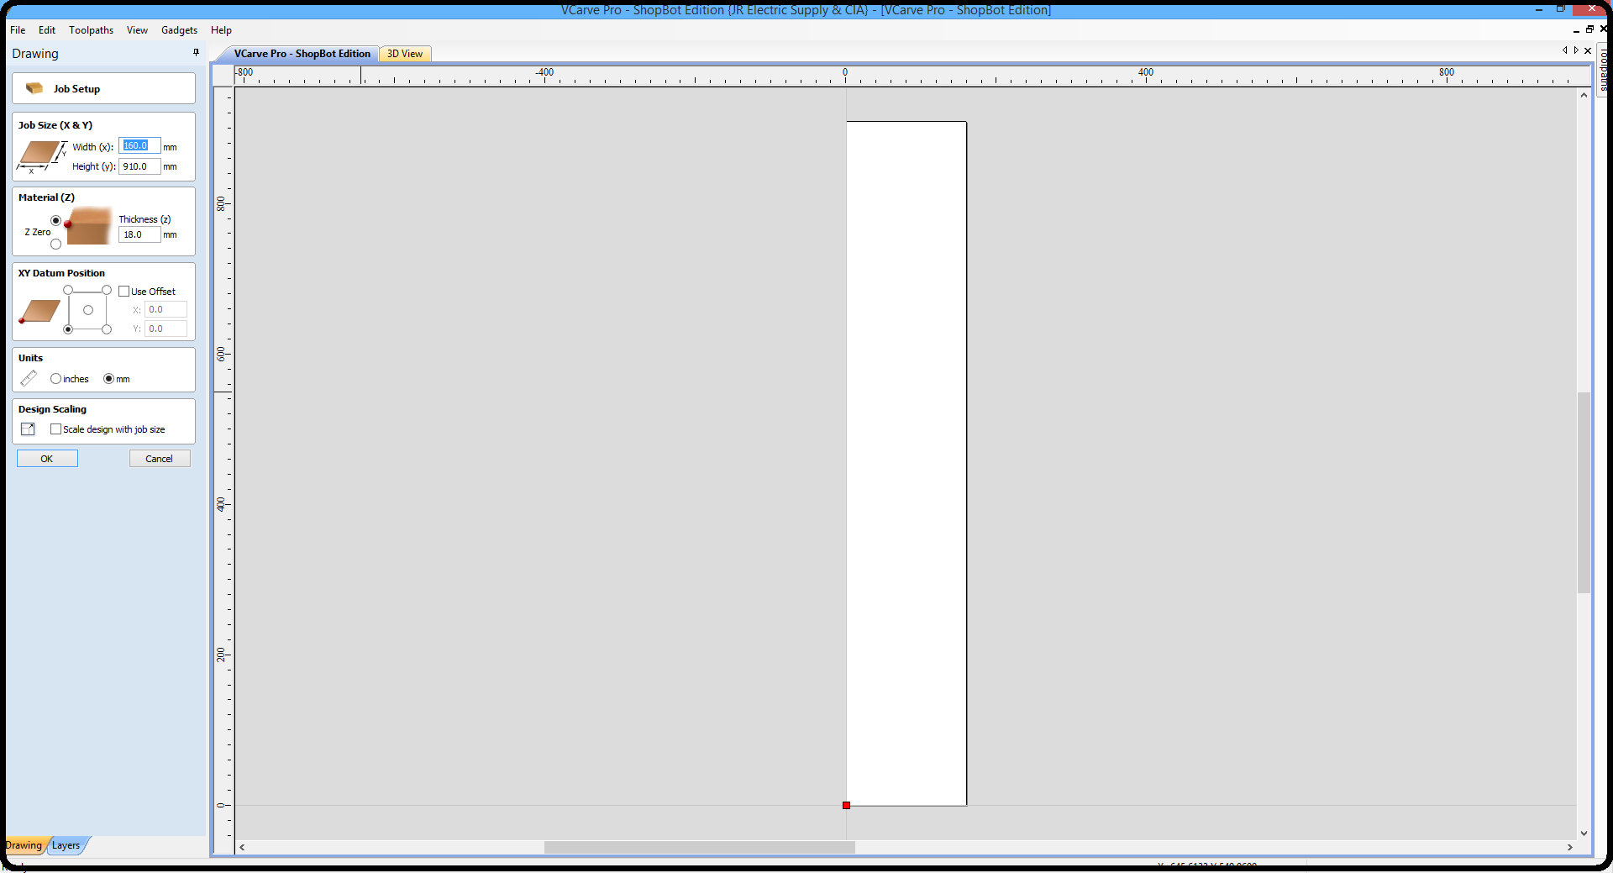The width and height of the screenshot is (1613, 873).
Task: Set Z Zero to bottom of material
Action: coord(55,245)
